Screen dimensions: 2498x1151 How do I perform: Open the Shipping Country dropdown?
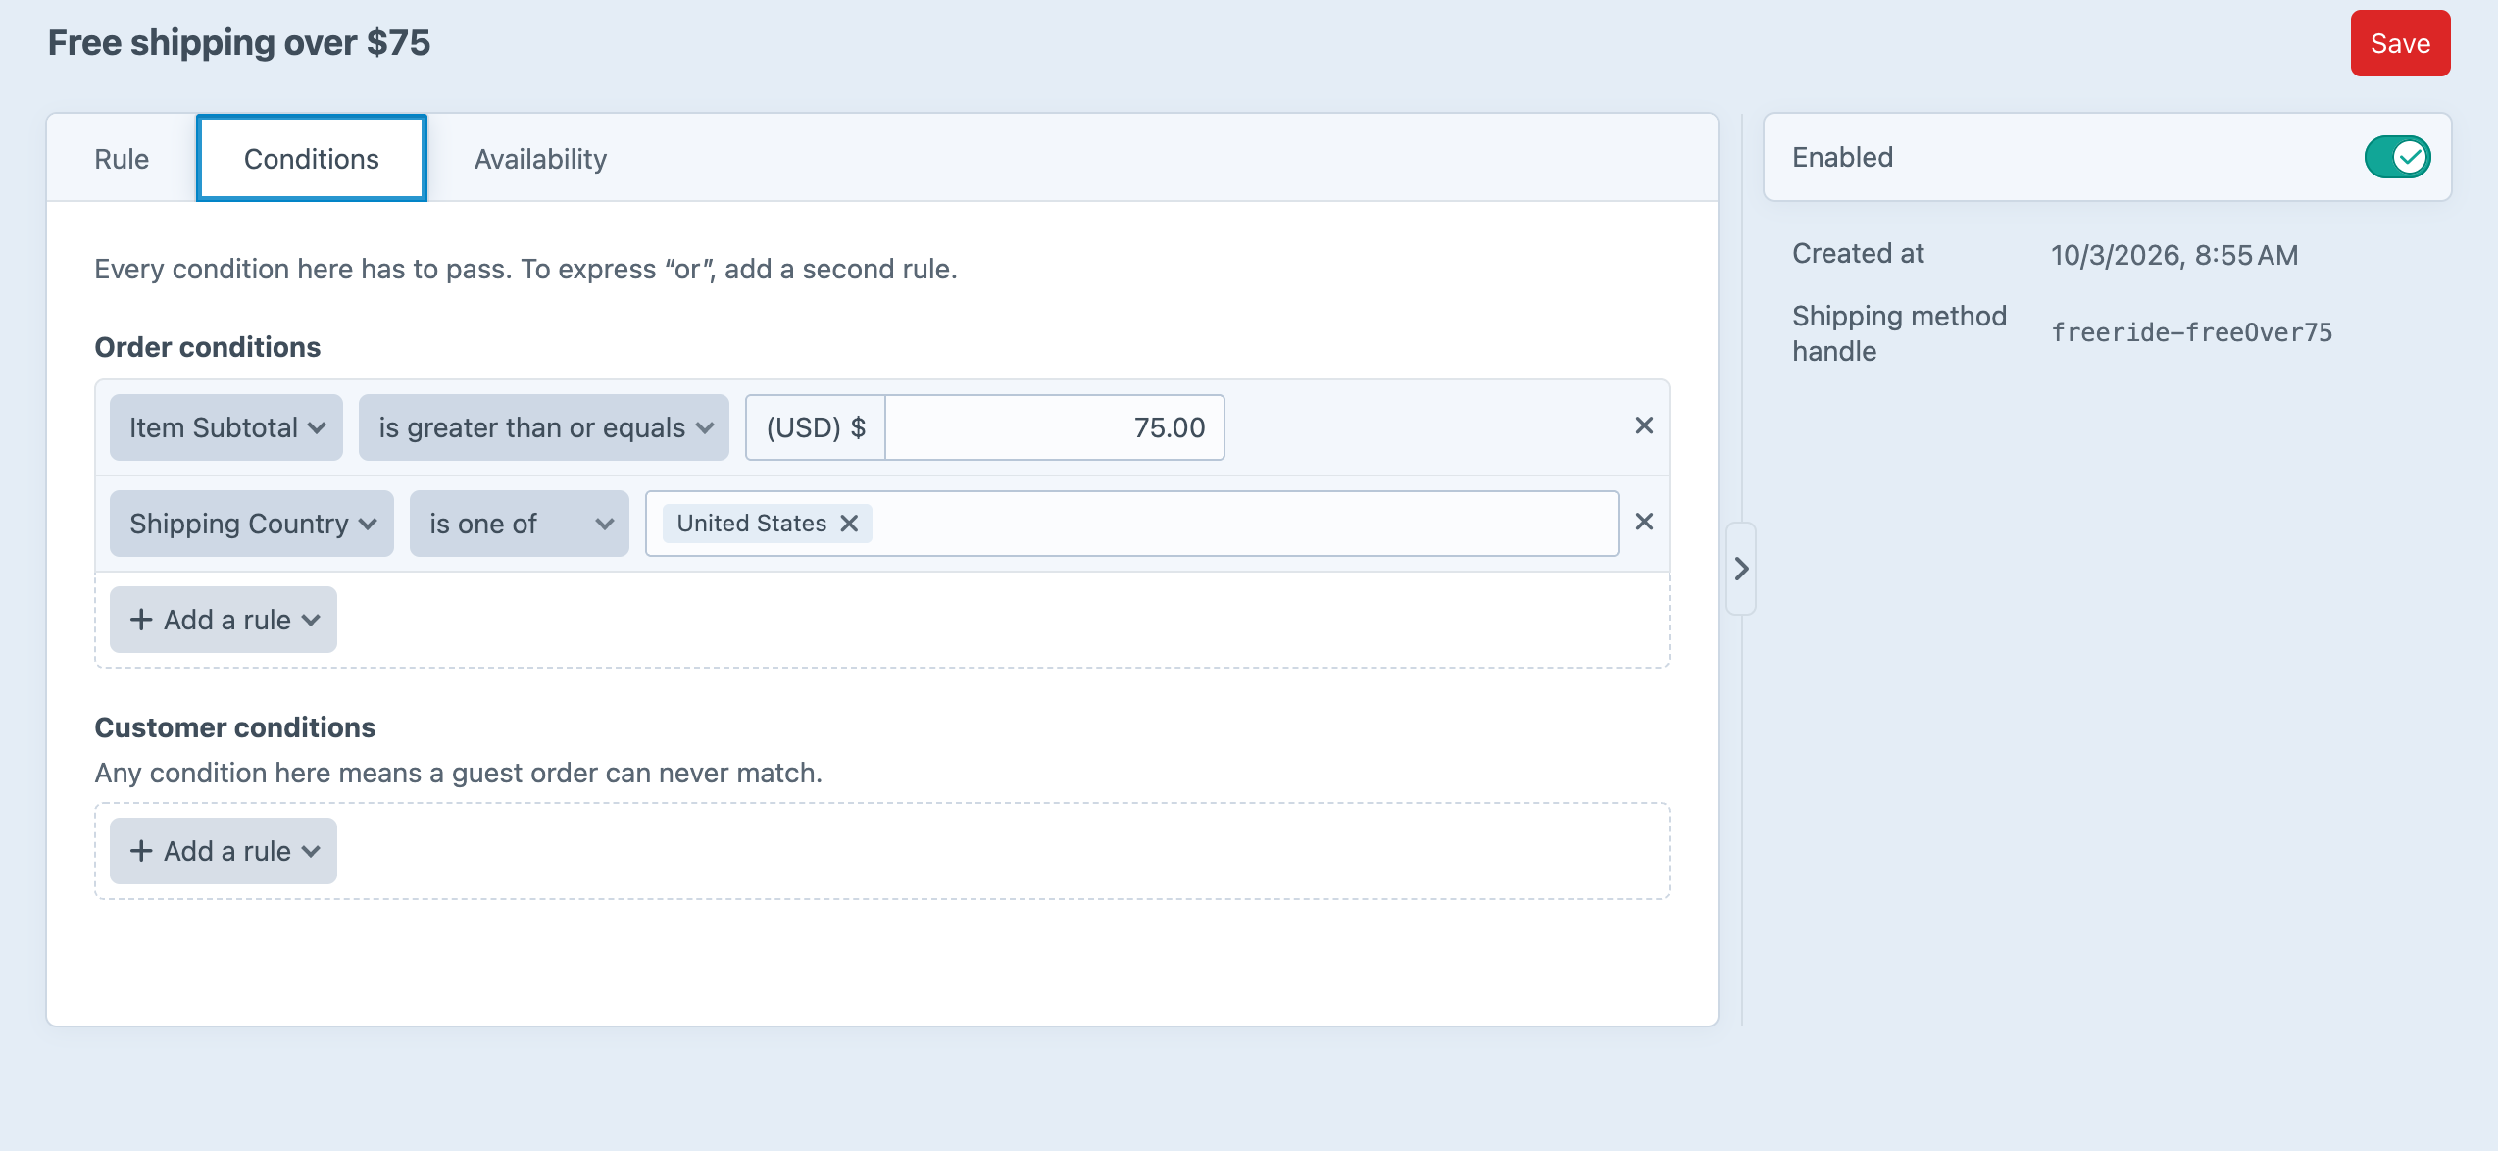[252, 524]
